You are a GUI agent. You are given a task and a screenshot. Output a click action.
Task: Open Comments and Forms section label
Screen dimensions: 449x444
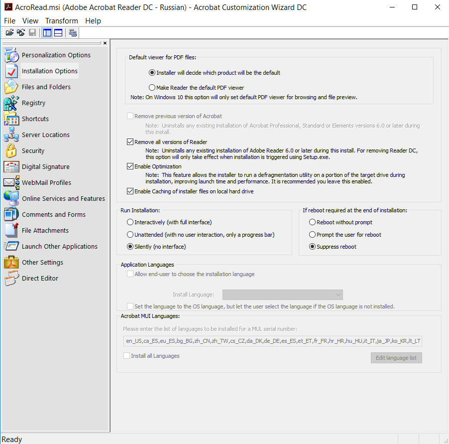coord(54,214)
